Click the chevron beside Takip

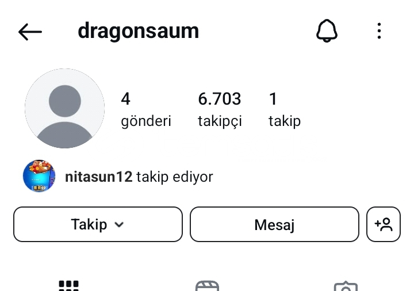tap(119, 225)
